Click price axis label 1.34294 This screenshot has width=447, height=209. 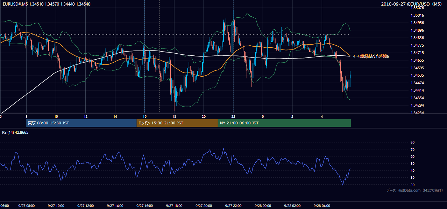(x=417, y=105)
